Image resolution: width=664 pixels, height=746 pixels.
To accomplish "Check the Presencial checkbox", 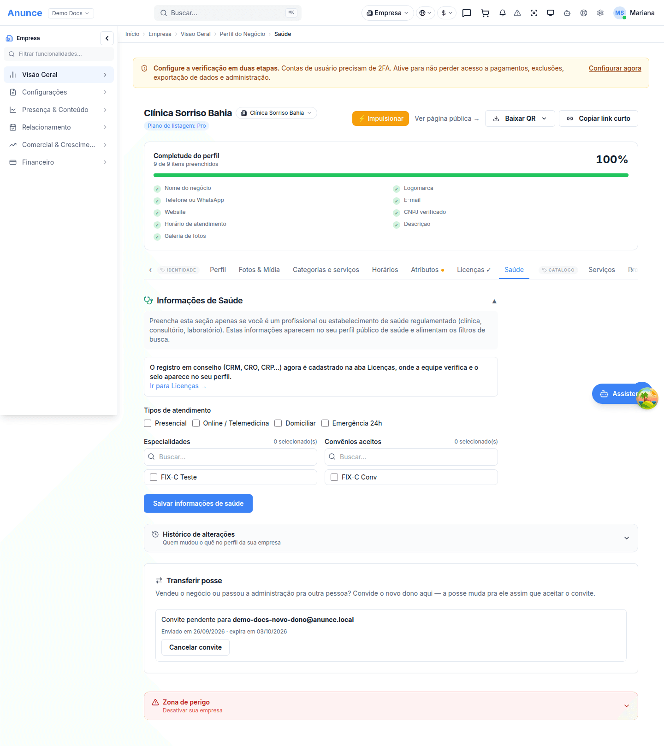I will 148,423.
